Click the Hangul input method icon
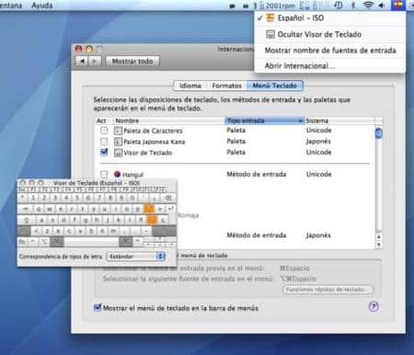 tap(117, 174)
